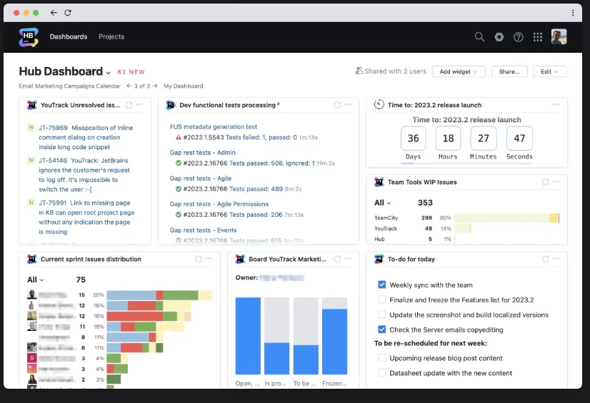Uncheck Weekly sync with the team

[382, 285]
